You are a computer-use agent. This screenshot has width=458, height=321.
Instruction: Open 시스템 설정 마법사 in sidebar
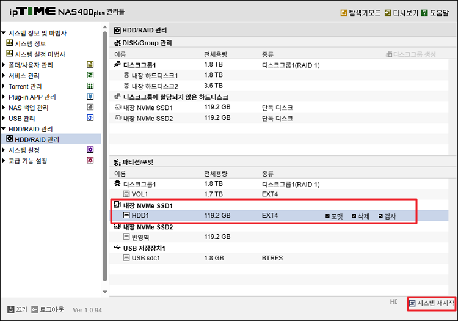pyautogui.click(x=39, y=54)
